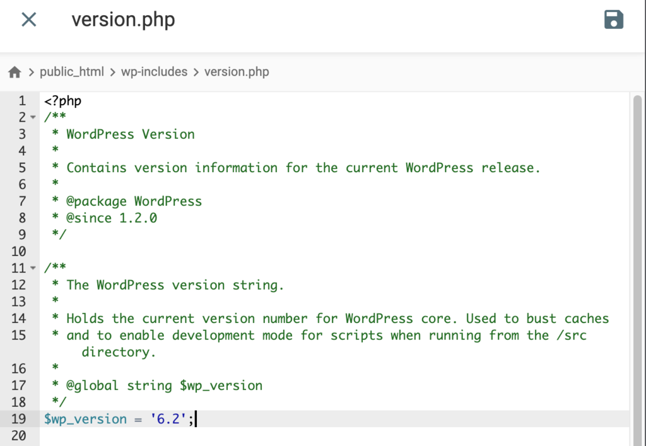Image resolution: width=646 pixels, height=446 pixels.
Task: Click the version.php title at the top
Action: coord(122,20)
